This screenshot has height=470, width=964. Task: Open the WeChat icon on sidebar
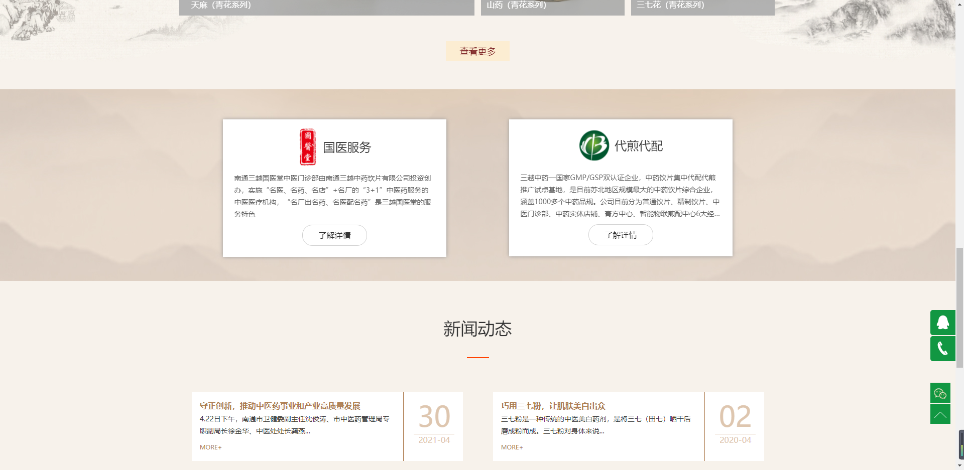940,393
